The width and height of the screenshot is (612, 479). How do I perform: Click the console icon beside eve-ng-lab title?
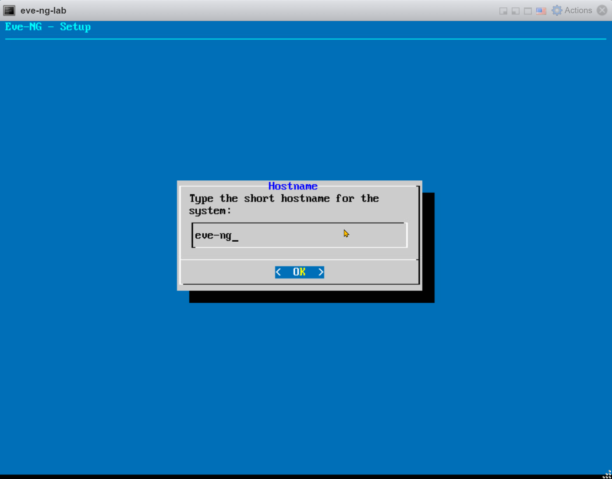pos(9,11)
